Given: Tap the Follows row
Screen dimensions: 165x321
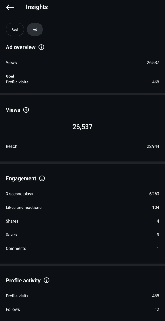Looking at the screenshot, I should click(82, 309).
